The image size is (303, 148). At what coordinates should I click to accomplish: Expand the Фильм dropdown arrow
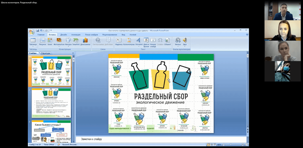coord(178,46)
